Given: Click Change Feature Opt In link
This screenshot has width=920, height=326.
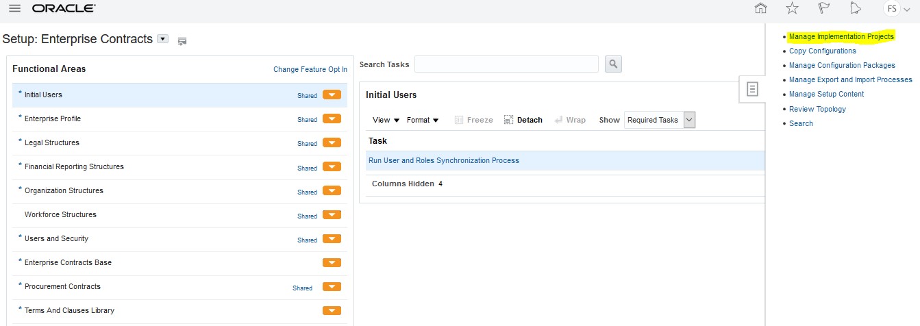Looking at the screenshot, I should pyautogui.click(x=310, y=69).
